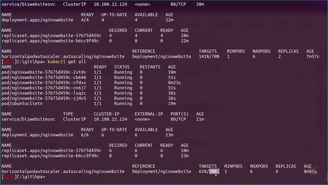Click deployment.apps/nginxwebsite in the 4/4 row
328x185 pixels.
pyautogui.click(x=37, y=20)
